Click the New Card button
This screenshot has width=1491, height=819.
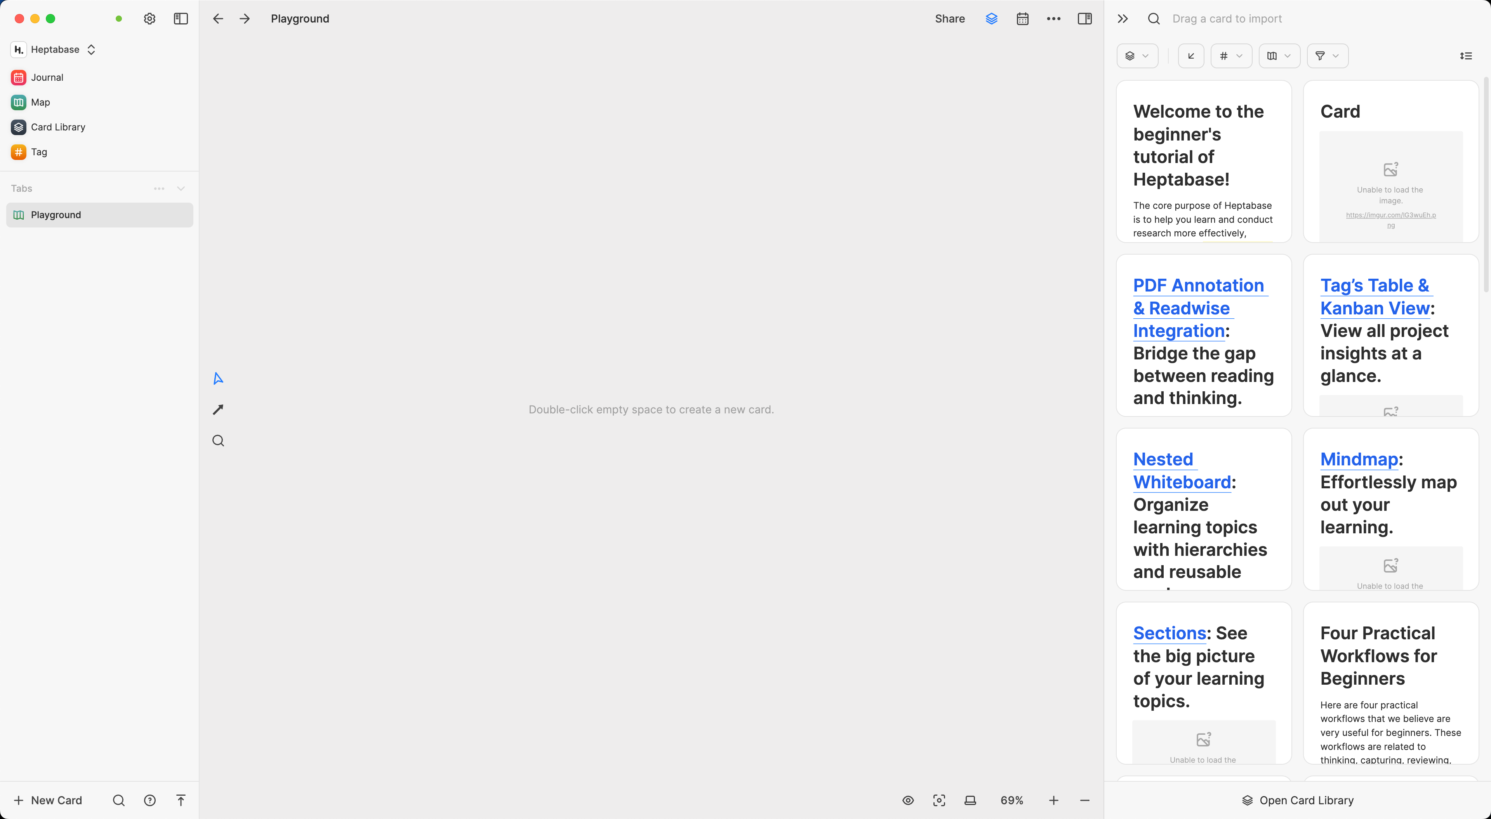coord(48,800)
